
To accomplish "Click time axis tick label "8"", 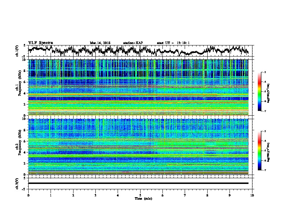I will pyautogui.click(x=207, y=195).
